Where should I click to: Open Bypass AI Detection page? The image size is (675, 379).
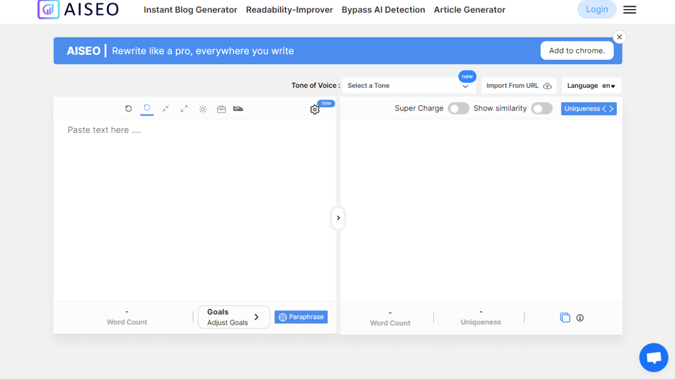(x=383, y=10)
